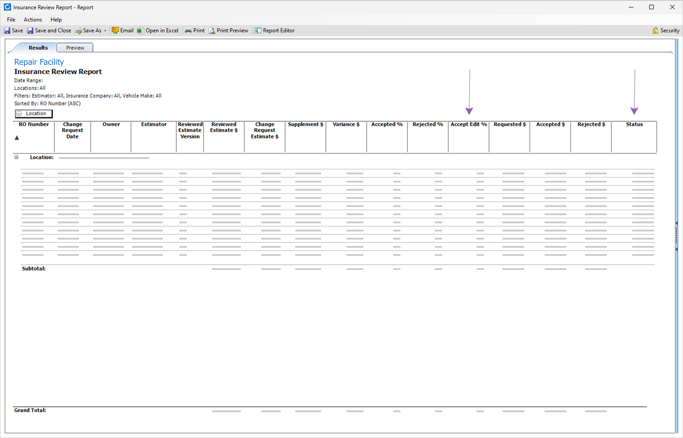Screen dimensions: 683x438
Task: Click the Accepted % column header
Action: (x=387, y=124)
